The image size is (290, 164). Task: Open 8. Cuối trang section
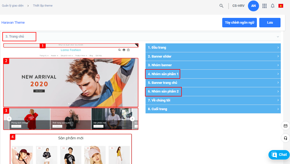pos(213,109)
